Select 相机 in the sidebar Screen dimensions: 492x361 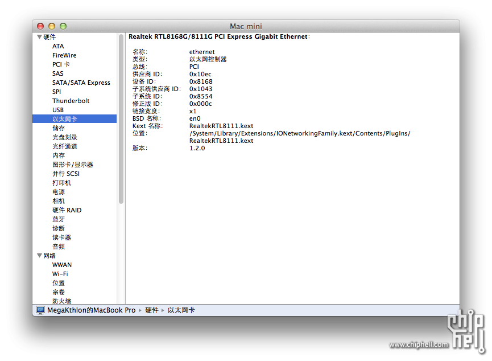coord(59,201)
